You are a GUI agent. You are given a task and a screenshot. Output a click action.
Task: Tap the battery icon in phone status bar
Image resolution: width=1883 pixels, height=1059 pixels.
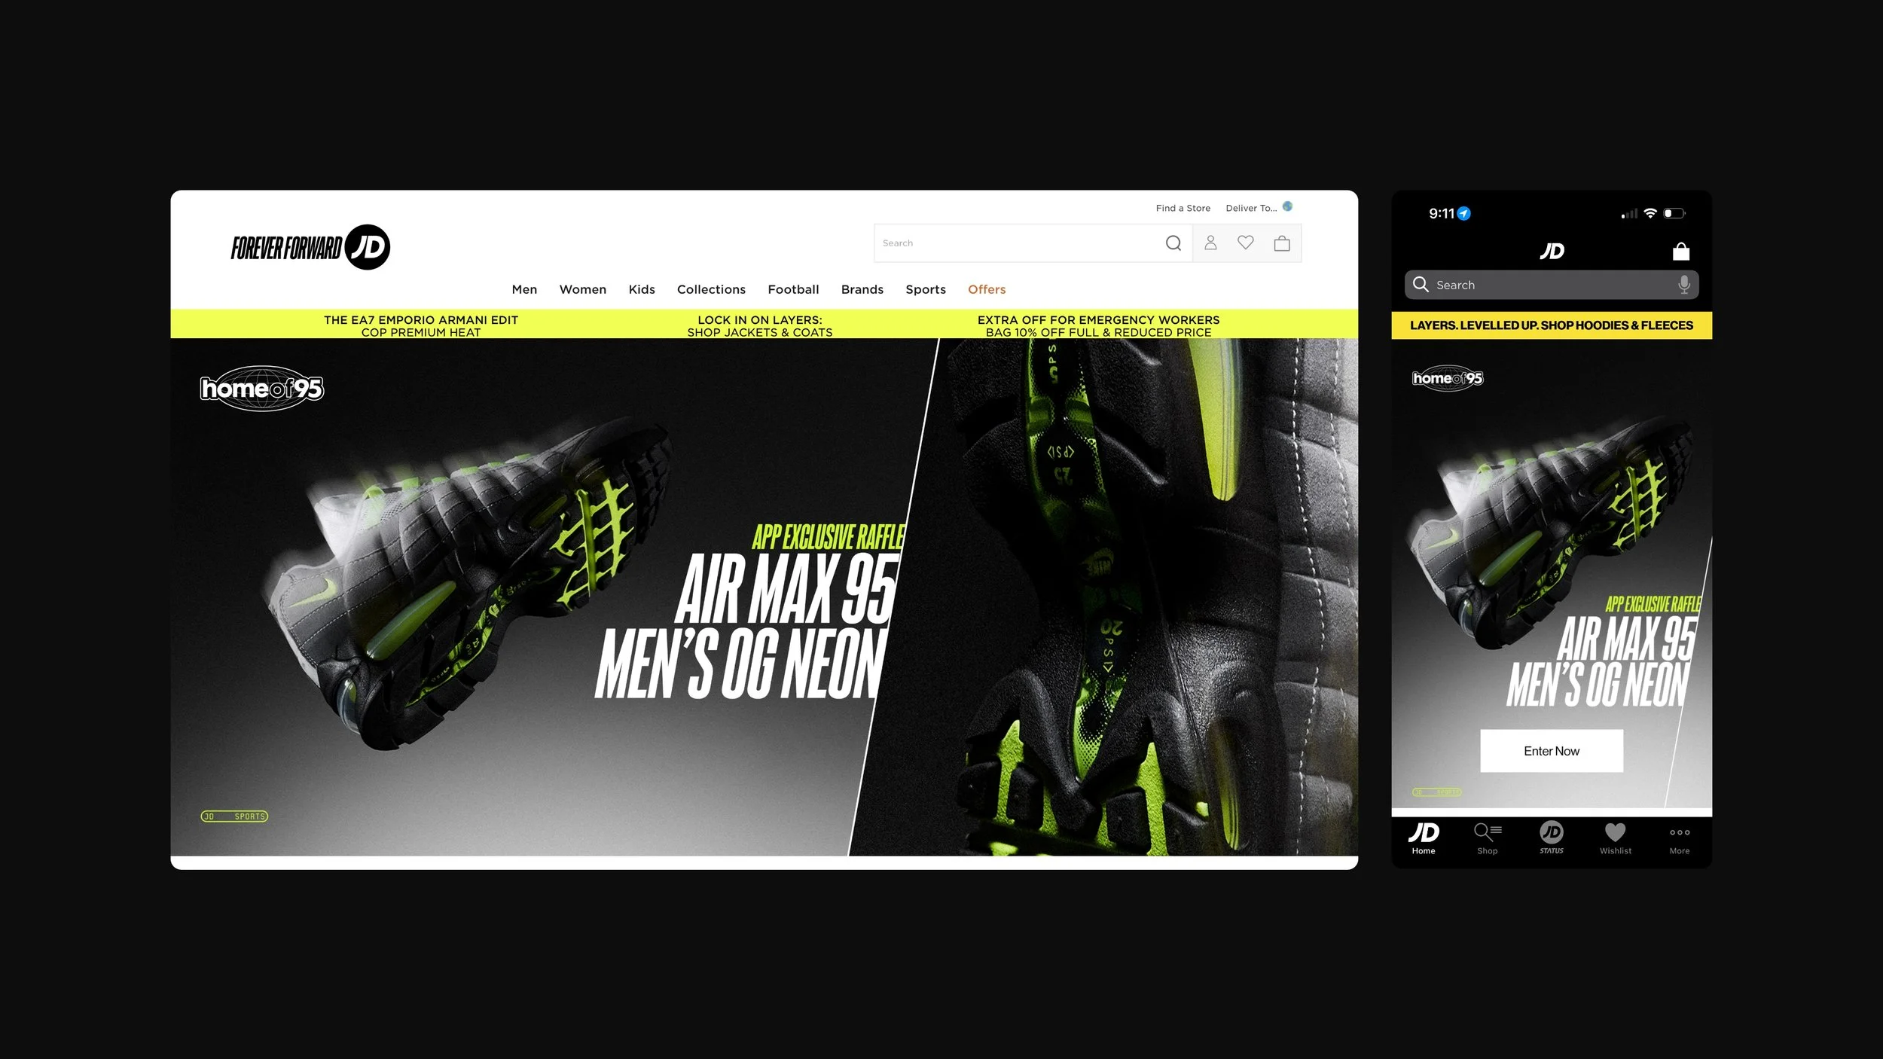pyautogui.click(x=1674, y=214)
